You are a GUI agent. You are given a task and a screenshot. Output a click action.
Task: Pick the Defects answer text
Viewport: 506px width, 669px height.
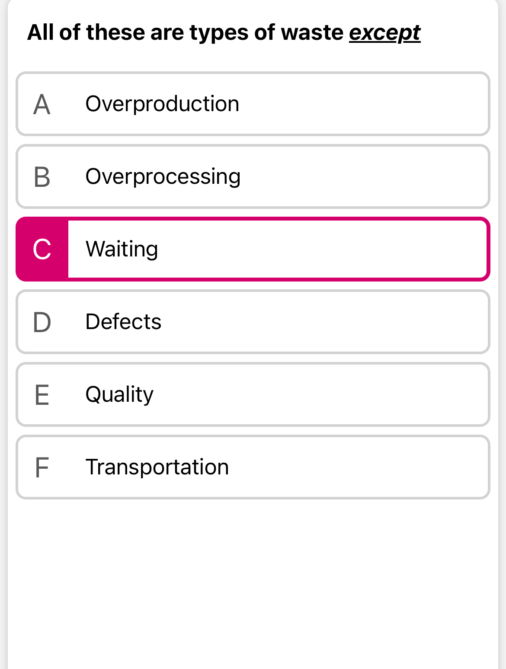[x=123, y=322]
